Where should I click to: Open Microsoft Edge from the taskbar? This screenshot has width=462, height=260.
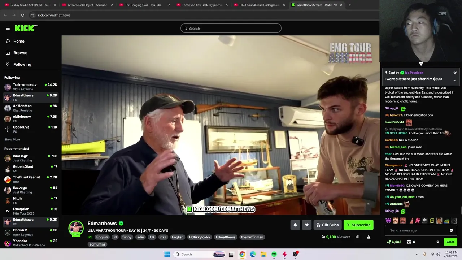[x=253, y=254]
